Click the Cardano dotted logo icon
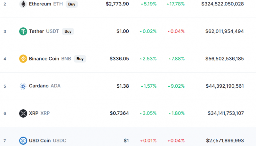Viewport: 256px width, 146px height. pos(23,86)
